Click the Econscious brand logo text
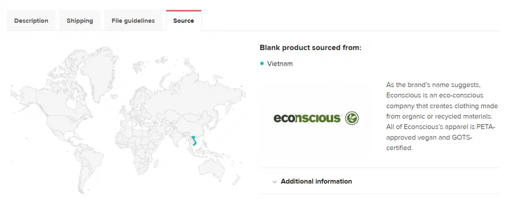The image size is (507, 220). (x=307, y=118)
